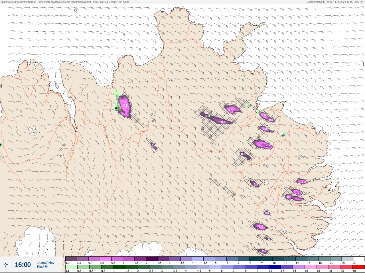Click the black 0.6 value beside the green rain area
The image size is (365, 273).
pyautogui.click(x=117, y=108)
